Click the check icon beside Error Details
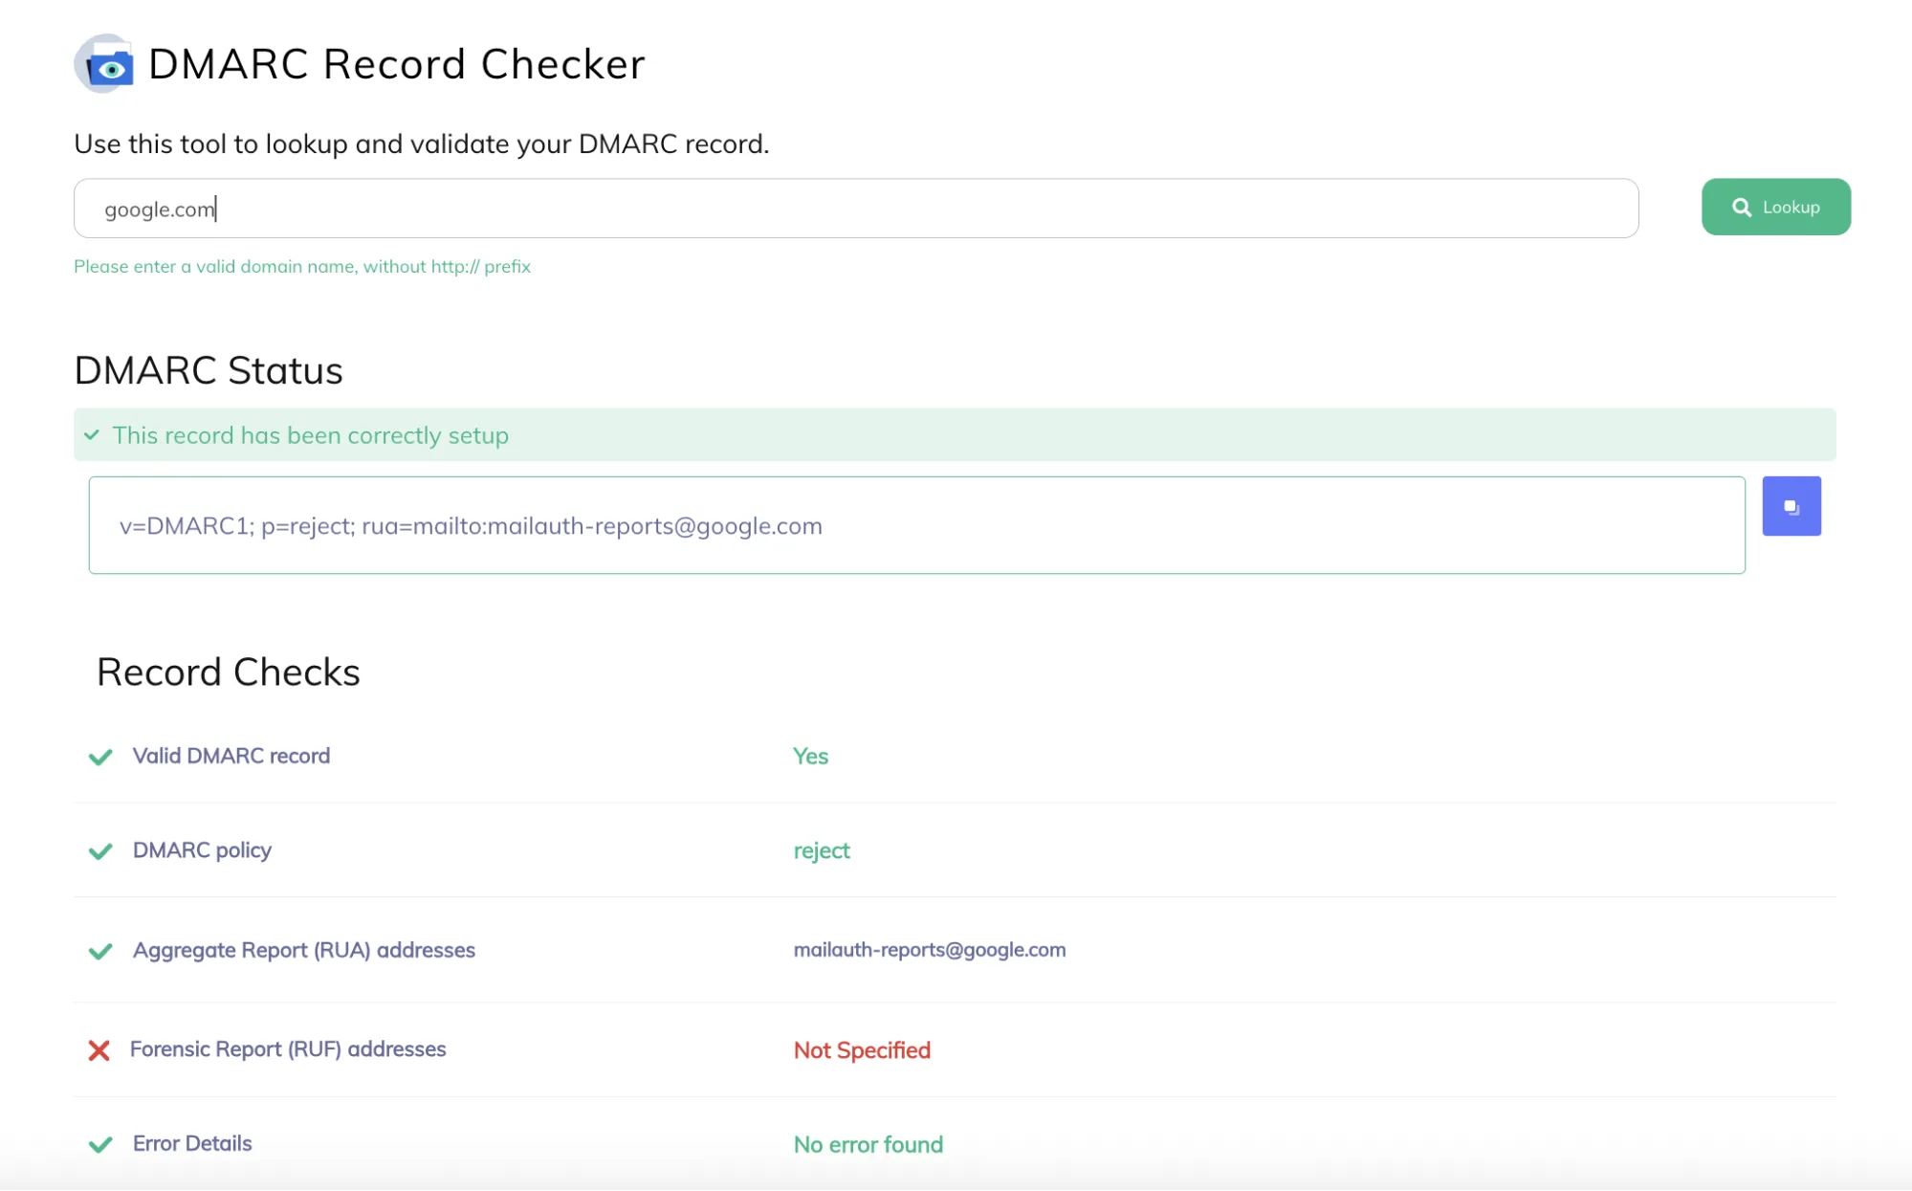The height and width of the screenshot is (1191, 1912). [x=100, y=1144]
